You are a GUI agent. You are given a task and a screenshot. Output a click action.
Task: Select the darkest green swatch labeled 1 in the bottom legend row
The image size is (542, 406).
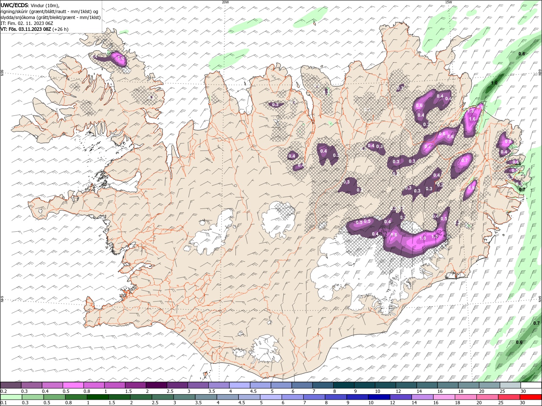[97, 397]
